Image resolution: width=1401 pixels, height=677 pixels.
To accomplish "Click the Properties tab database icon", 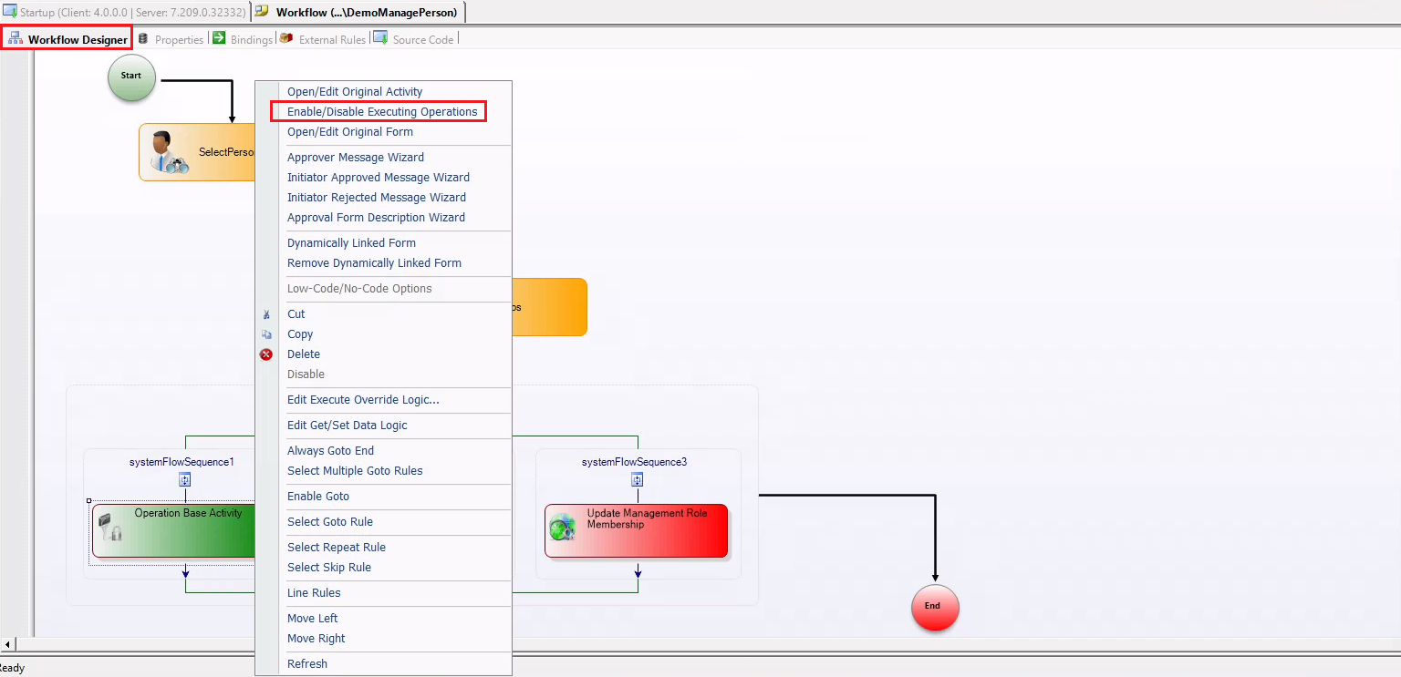I will click(x=143, y=38).
